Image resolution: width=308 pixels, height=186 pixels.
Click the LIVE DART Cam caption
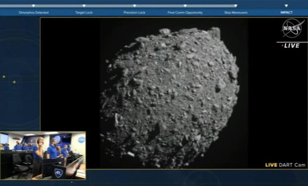[285, 165]
